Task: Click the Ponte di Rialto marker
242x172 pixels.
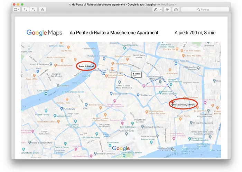Action: click(x=93, y=66)
